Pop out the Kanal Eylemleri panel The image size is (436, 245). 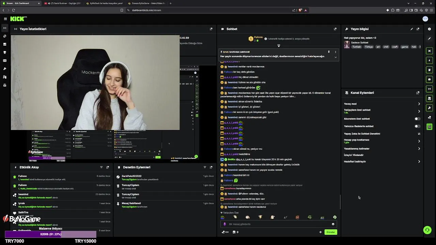tap(418, 93)
